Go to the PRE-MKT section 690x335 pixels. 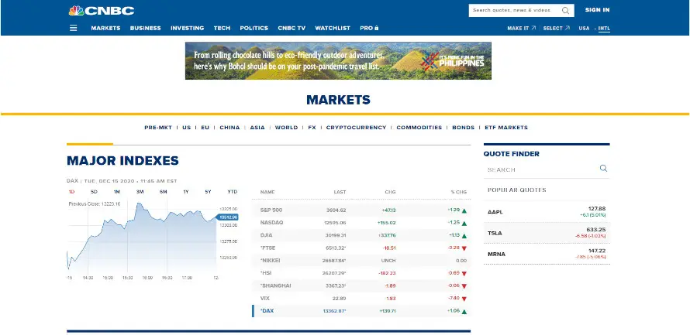click(x=158, y=128)
